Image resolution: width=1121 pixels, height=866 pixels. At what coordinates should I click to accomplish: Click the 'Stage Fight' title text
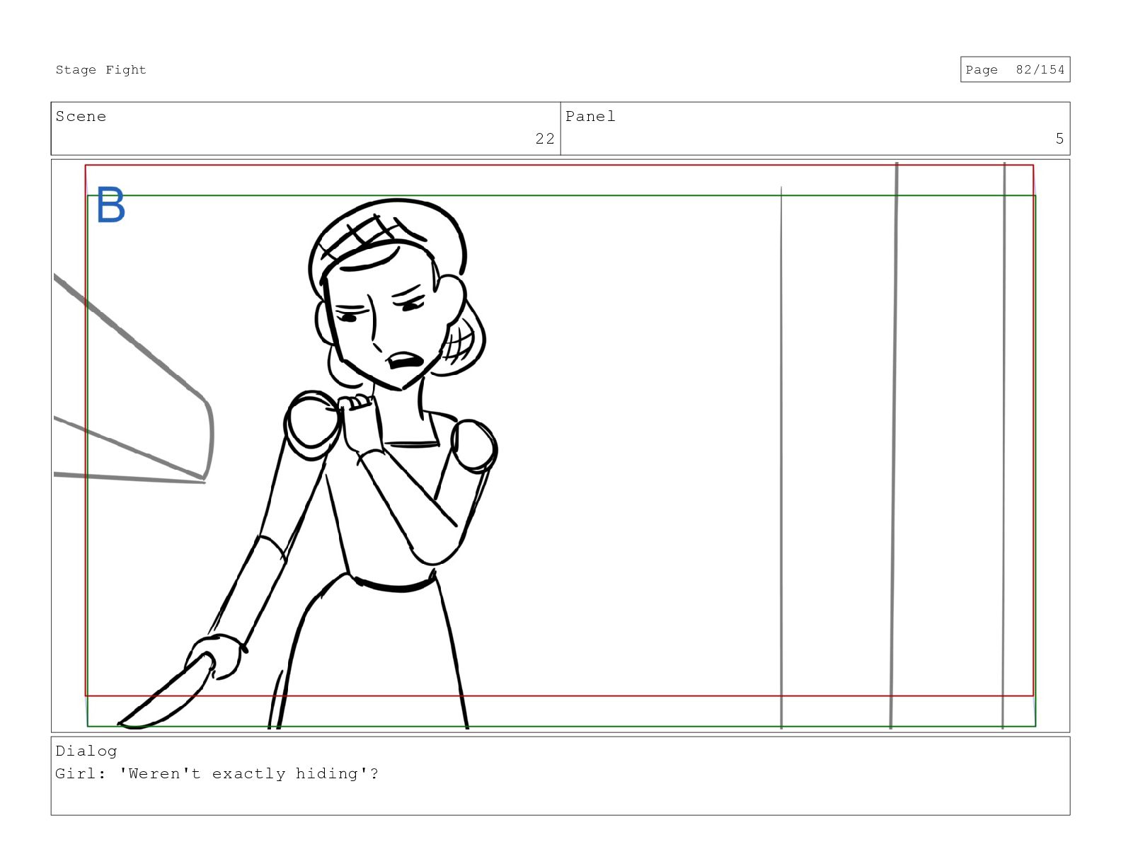(101, 69)
